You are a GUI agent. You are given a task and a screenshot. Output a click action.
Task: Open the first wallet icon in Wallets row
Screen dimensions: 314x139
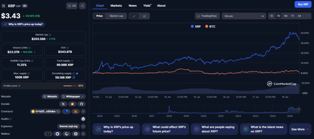[48, 134]
